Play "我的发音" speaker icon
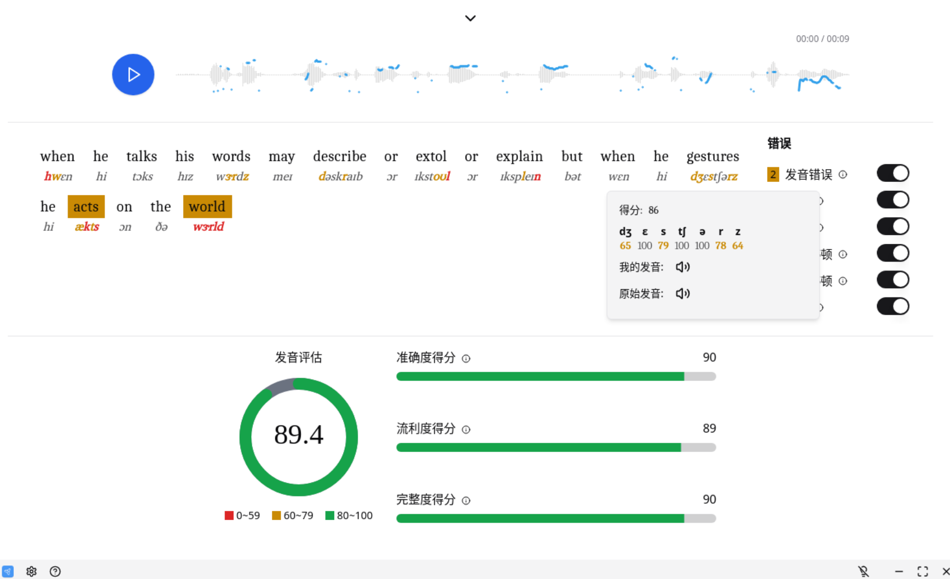 (x=682, y=267)
